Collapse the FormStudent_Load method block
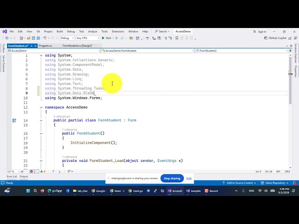 tap(41, 161)
